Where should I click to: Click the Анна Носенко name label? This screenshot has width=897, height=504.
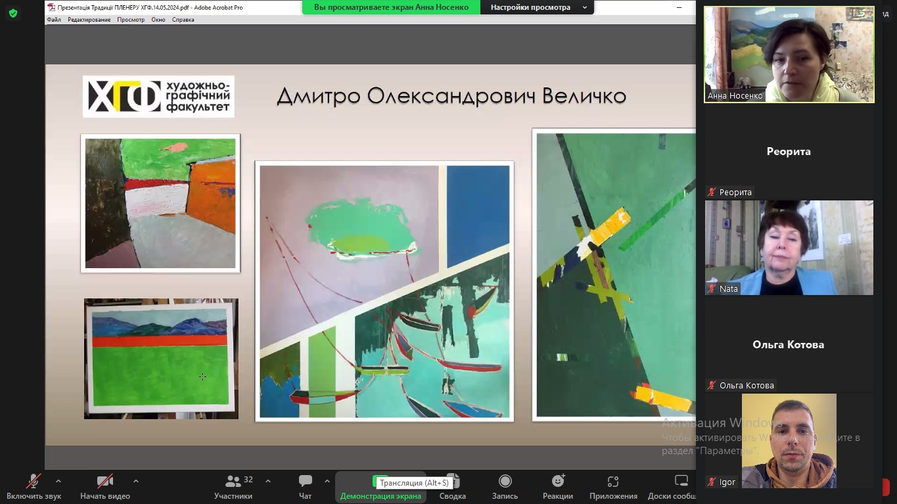click(x=735, y=96)
